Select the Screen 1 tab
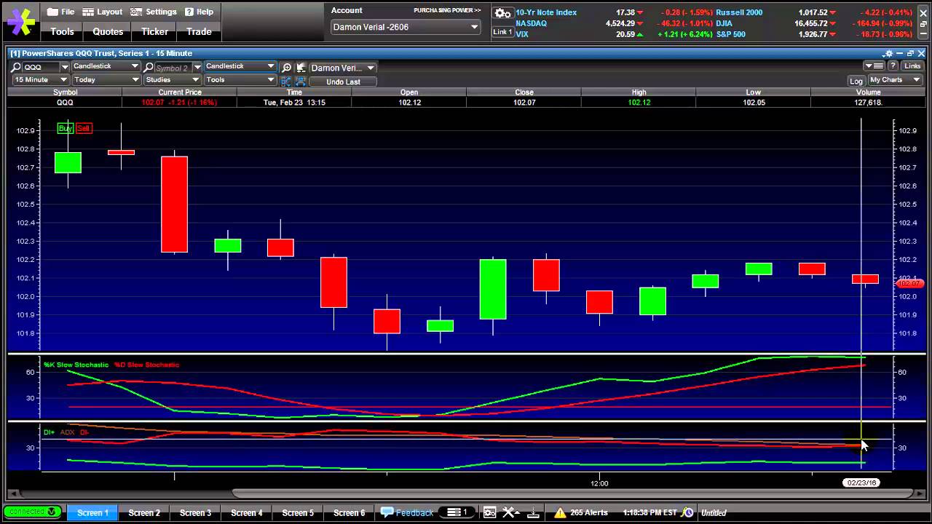 pyautogui.click(x=92, y=512)
